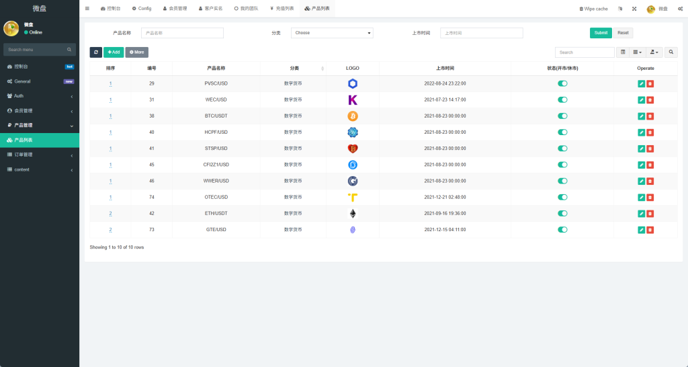Open the 订单管理 sidebar menu item

coord(39,155)
